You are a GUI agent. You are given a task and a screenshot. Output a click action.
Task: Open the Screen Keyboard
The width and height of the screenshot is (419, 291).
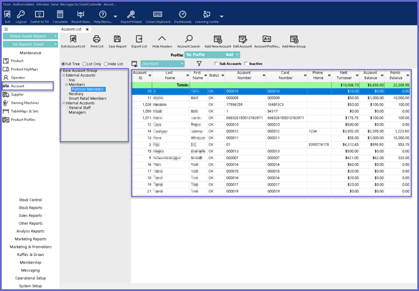pyautogui.click(x=158, y=15)
